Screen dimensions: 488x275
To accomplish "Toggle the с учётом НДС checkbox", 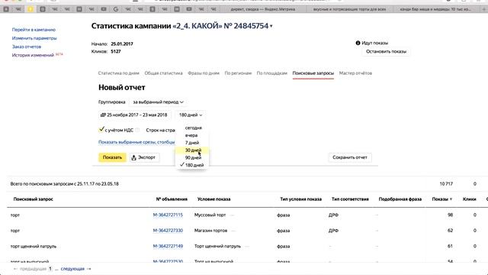I will (101, 129).
